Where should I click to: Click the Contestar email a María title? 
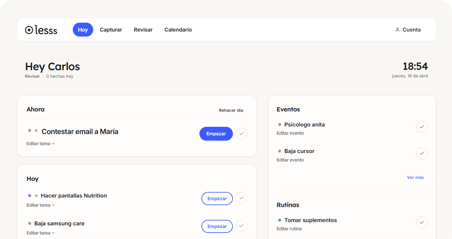pos(80,132)
